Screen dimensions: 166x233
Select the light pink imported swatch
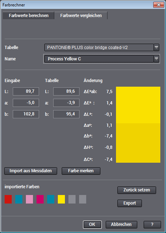point(29,199)
